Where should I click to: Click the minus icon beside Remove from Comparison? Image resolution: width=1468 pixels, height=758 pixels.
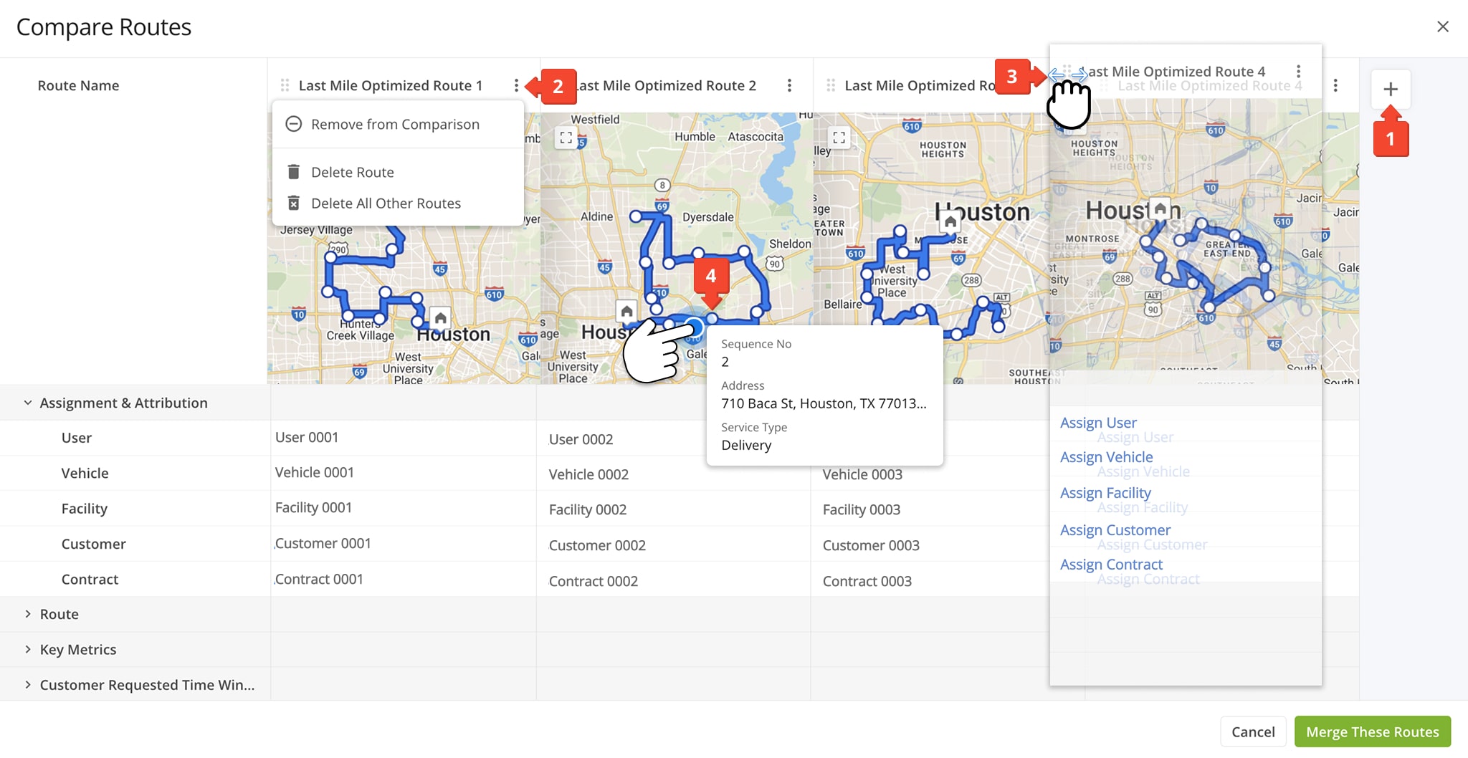point(293,124)
